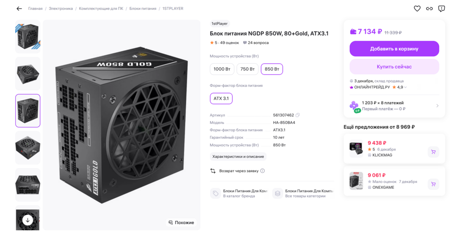Add KLICKMAG offer to cart
460x242 pixels.
tap(433, 152)
